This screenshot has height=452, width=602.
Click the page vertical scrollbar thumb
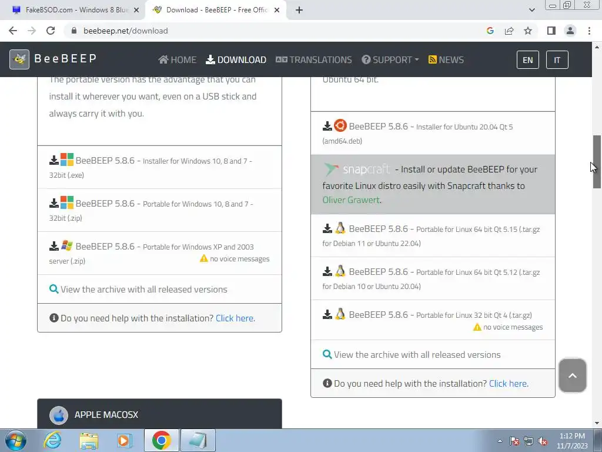pyautogui.click(x=597, y=161)
